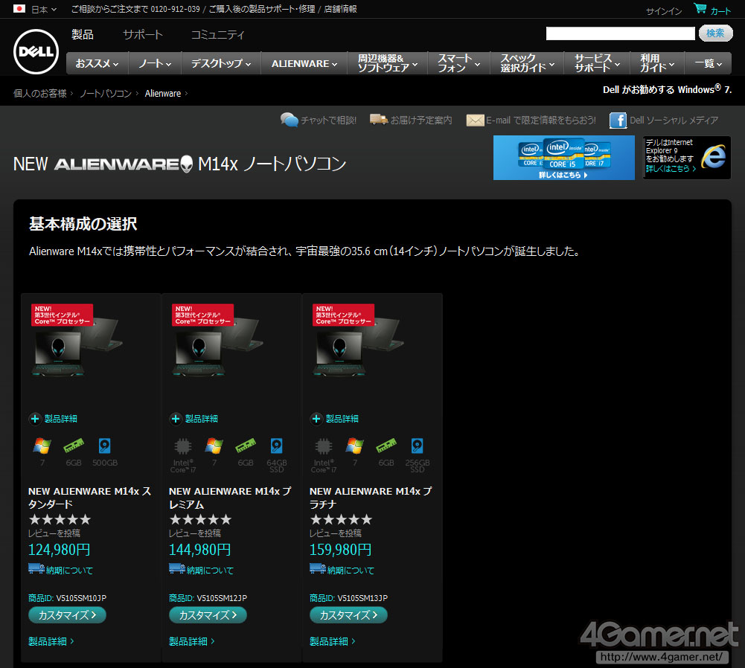Go to ノートパソコン breadcrumb
The image size is (745, 668).
coord(106,94)
